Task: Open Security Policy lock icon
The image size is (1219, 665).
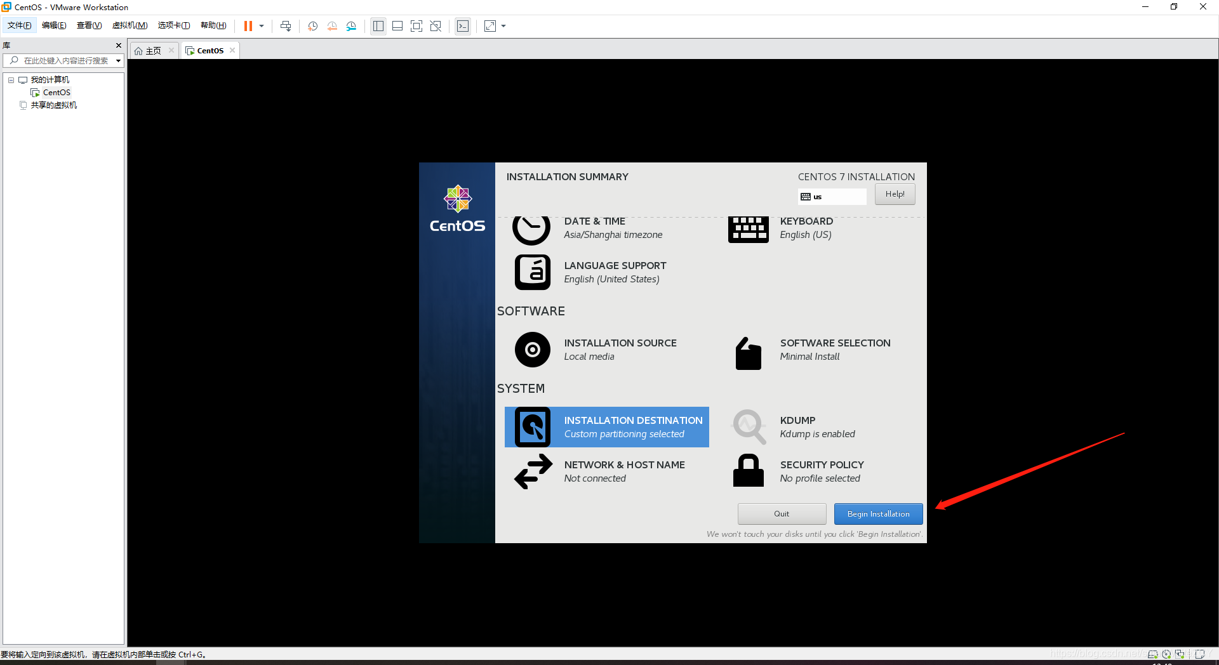Action: pyautogui.click(x=748, y=470)
